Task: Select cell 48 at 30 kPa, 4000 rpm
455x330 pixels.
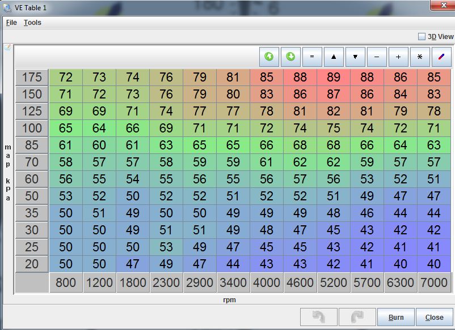Action: 267,230
